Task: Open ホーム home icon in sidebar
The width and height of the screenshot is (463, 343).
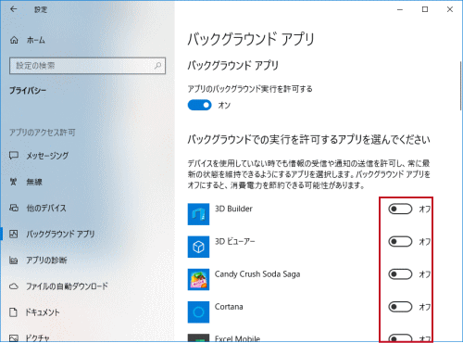Action: 14,40
